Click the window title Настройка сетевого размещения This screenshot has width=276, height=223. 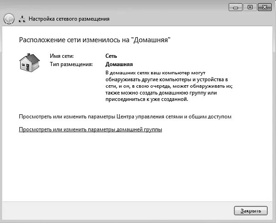[x=69, y=19]
